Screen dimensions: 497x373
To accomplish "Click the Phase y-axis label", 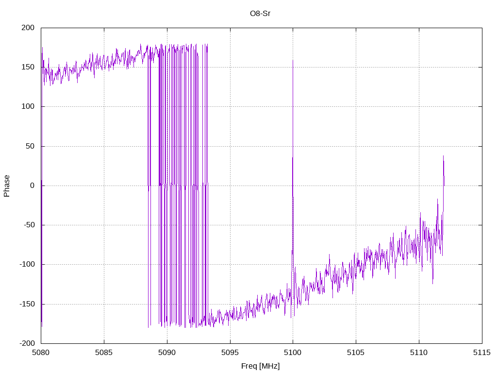I will 7,186.
